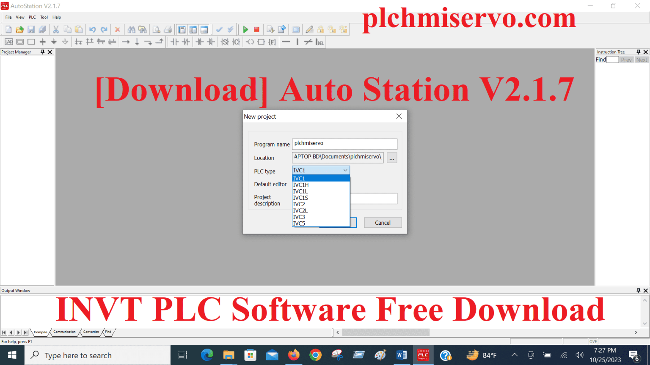Switch to the Communication tab

pos(64,332)
